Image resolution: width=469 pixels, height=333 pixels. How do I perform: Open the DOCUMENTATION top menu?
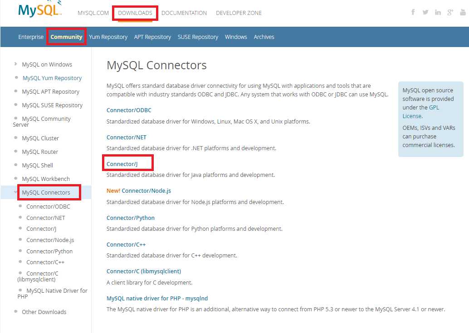[x=184, y=13]
